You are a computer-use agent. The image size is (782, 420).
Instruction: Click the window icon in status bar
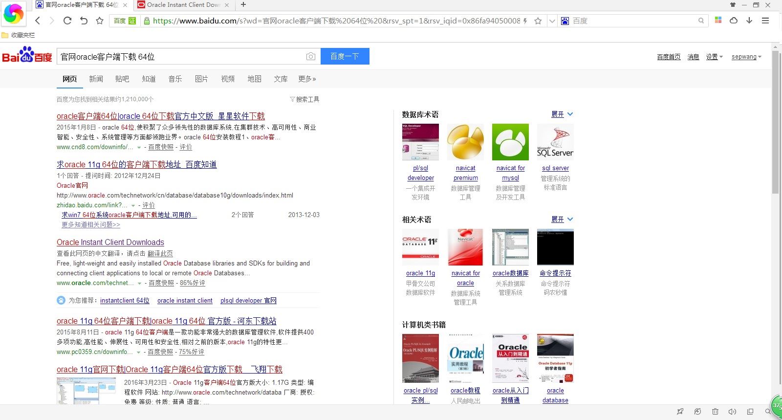pos(750,412)
